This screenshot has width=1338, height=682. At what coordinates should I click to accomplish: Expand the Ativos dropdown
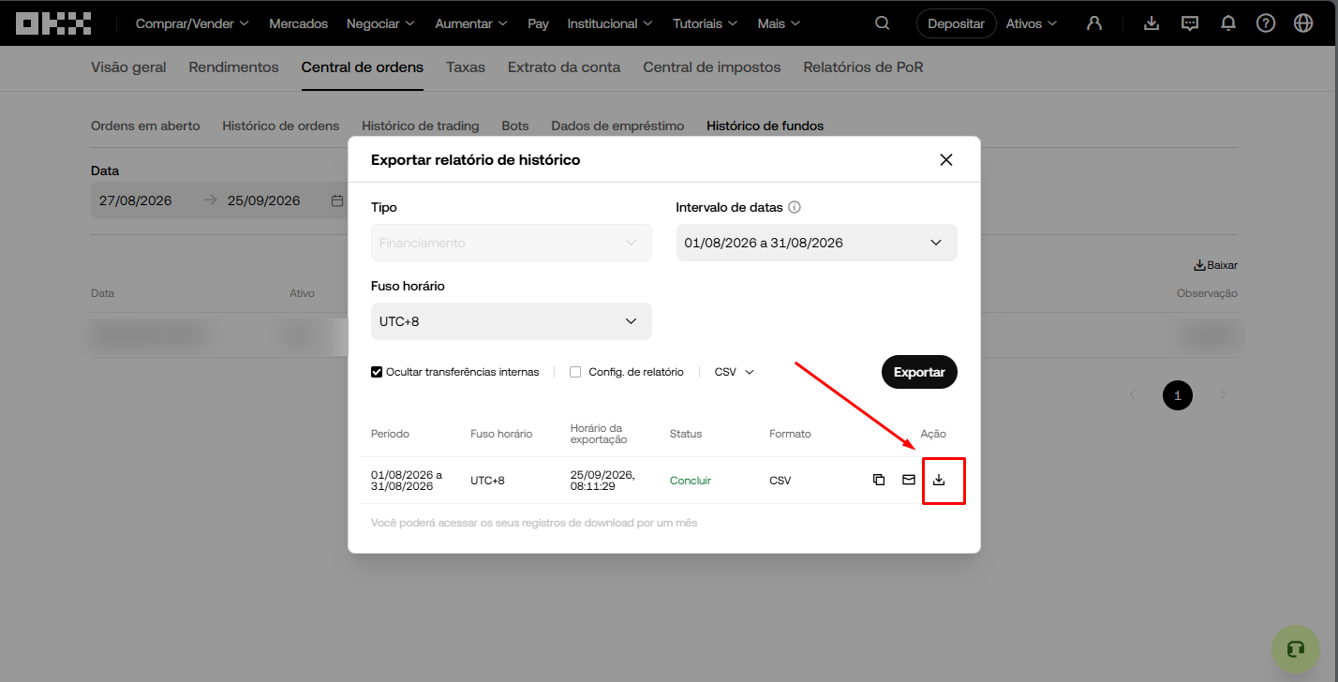coord(1032,23)
